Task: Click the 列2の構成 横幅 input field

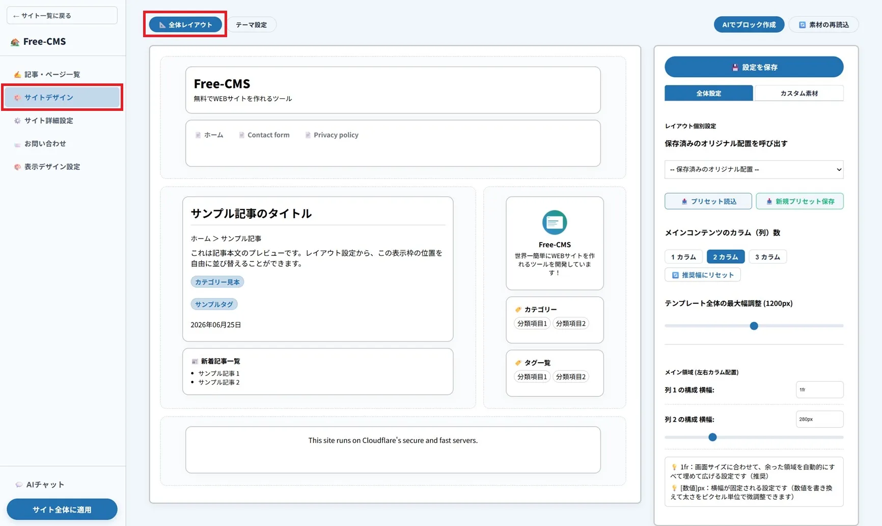Action: click(x=819, y=419)
